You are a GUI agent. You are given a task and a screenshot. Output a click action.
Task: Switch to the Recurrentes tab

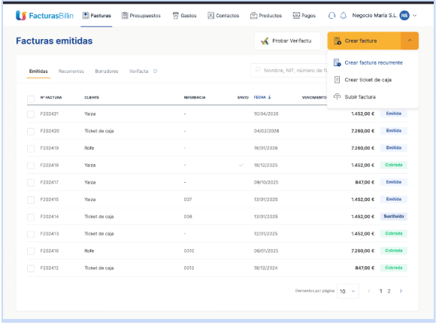[x=71, y=71]
